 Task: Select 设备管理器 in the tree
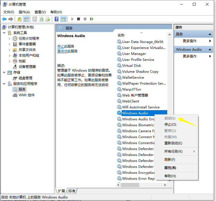pos(27,67)
